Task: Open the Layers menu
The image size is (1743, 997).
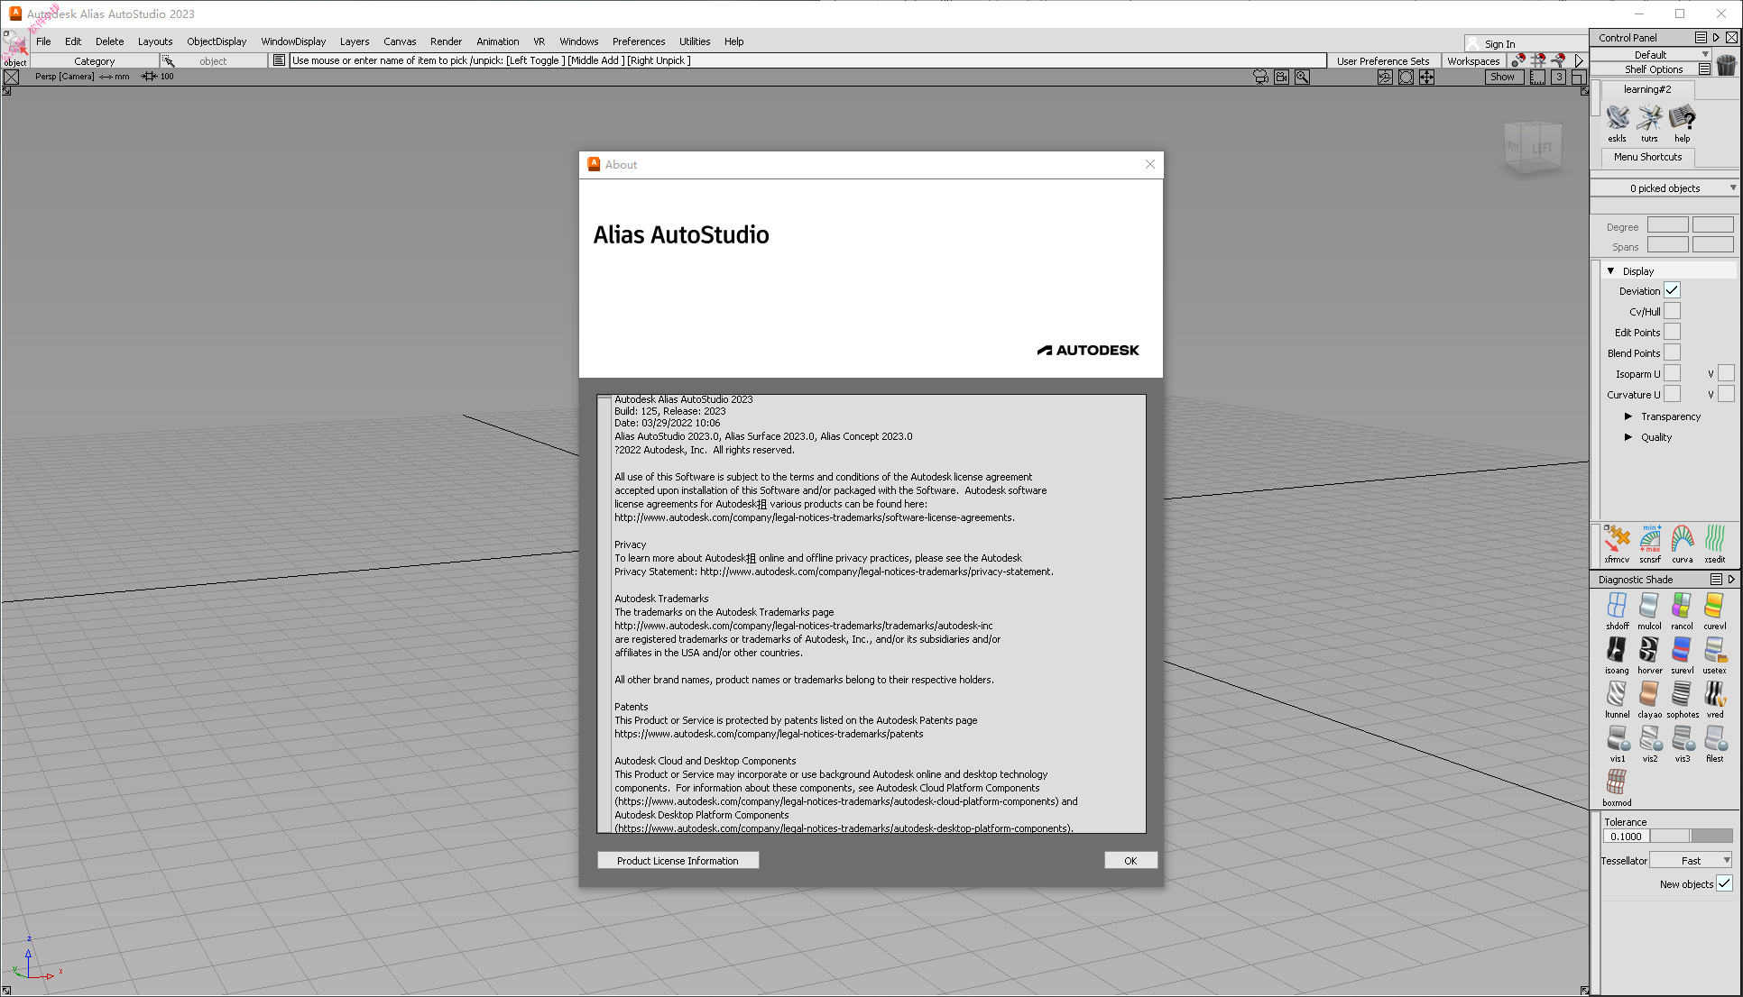Action: [355, 41]
